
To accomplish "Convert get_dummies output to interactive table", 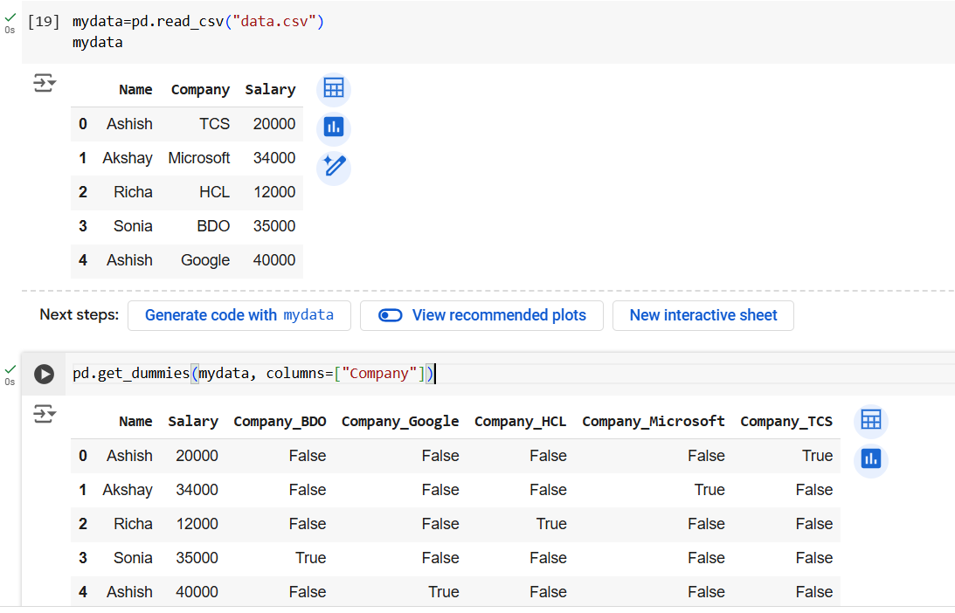I will [x=870, y=420].
